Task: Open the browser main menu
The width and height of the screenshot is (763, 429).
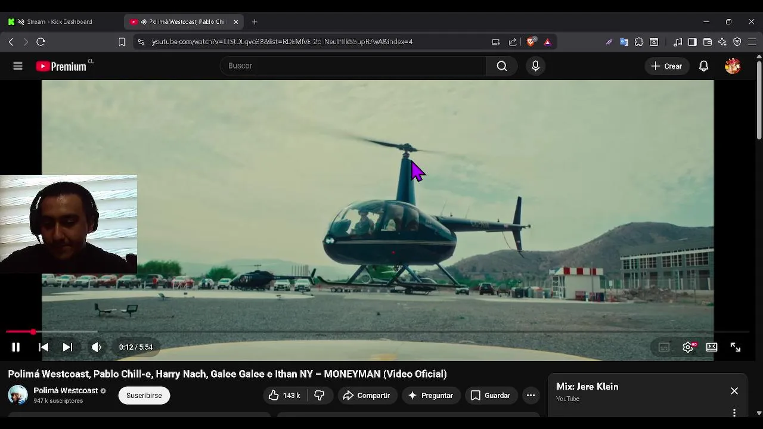Action: point(752,42)
